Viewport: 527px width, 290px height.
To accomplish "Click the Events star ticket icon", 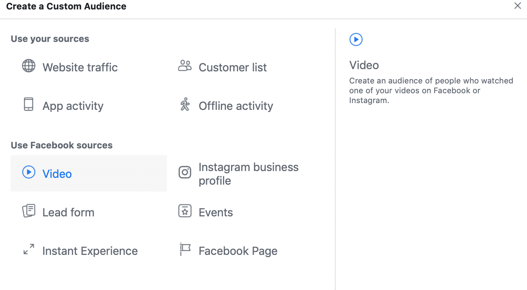I will click(185, 211).
